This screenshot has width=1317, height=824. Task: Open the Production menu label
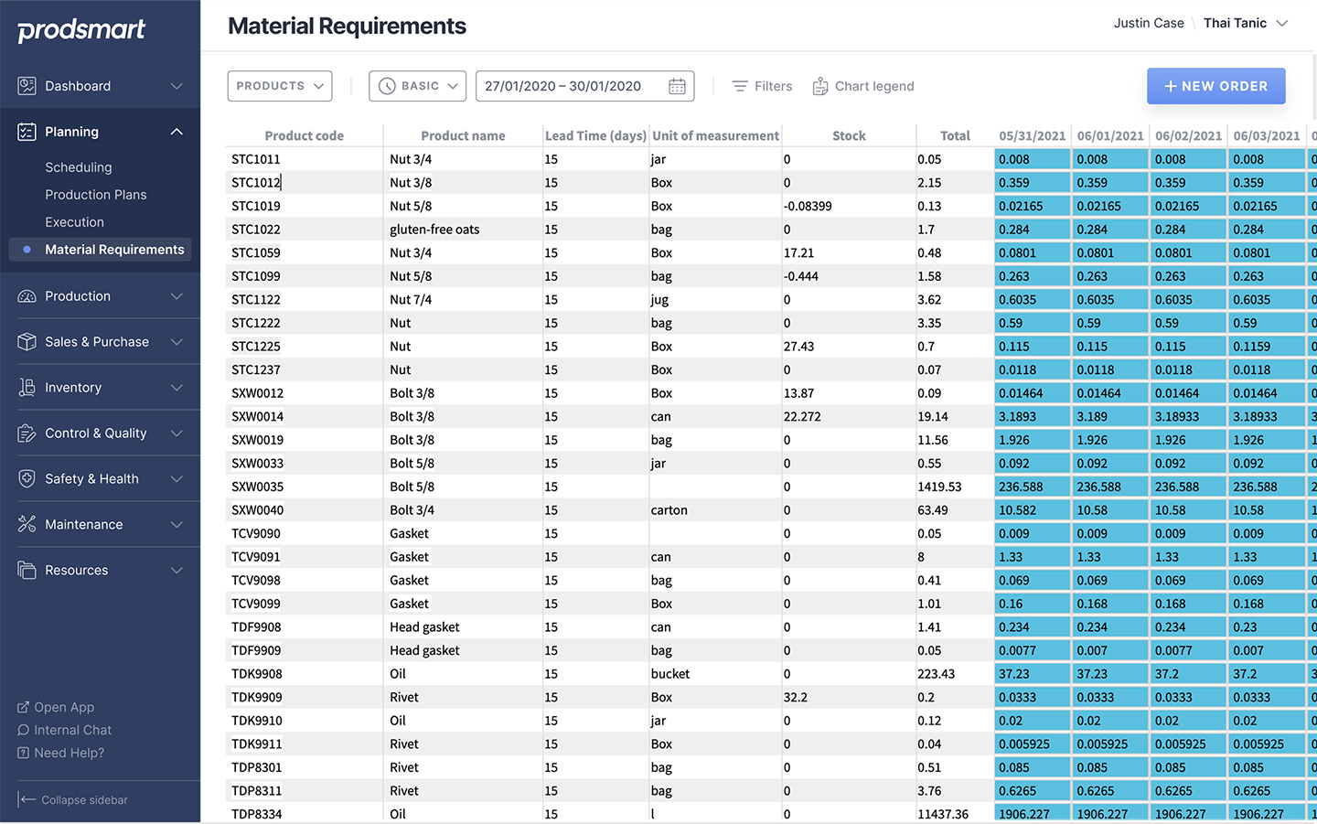(x=78, y=296)
